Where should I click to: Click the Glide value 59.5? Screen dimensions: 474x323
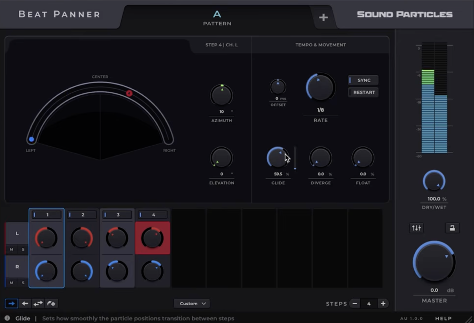[278, 174]
